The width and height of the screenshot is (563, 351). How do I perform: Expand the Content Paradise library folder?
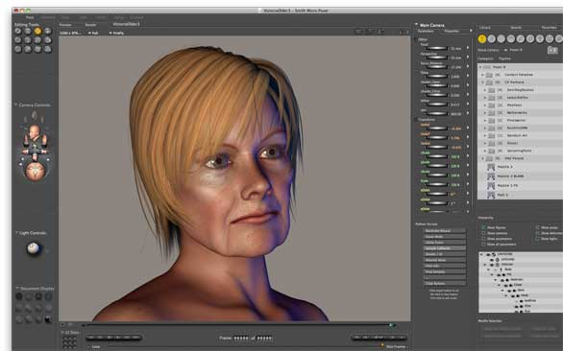483,75
